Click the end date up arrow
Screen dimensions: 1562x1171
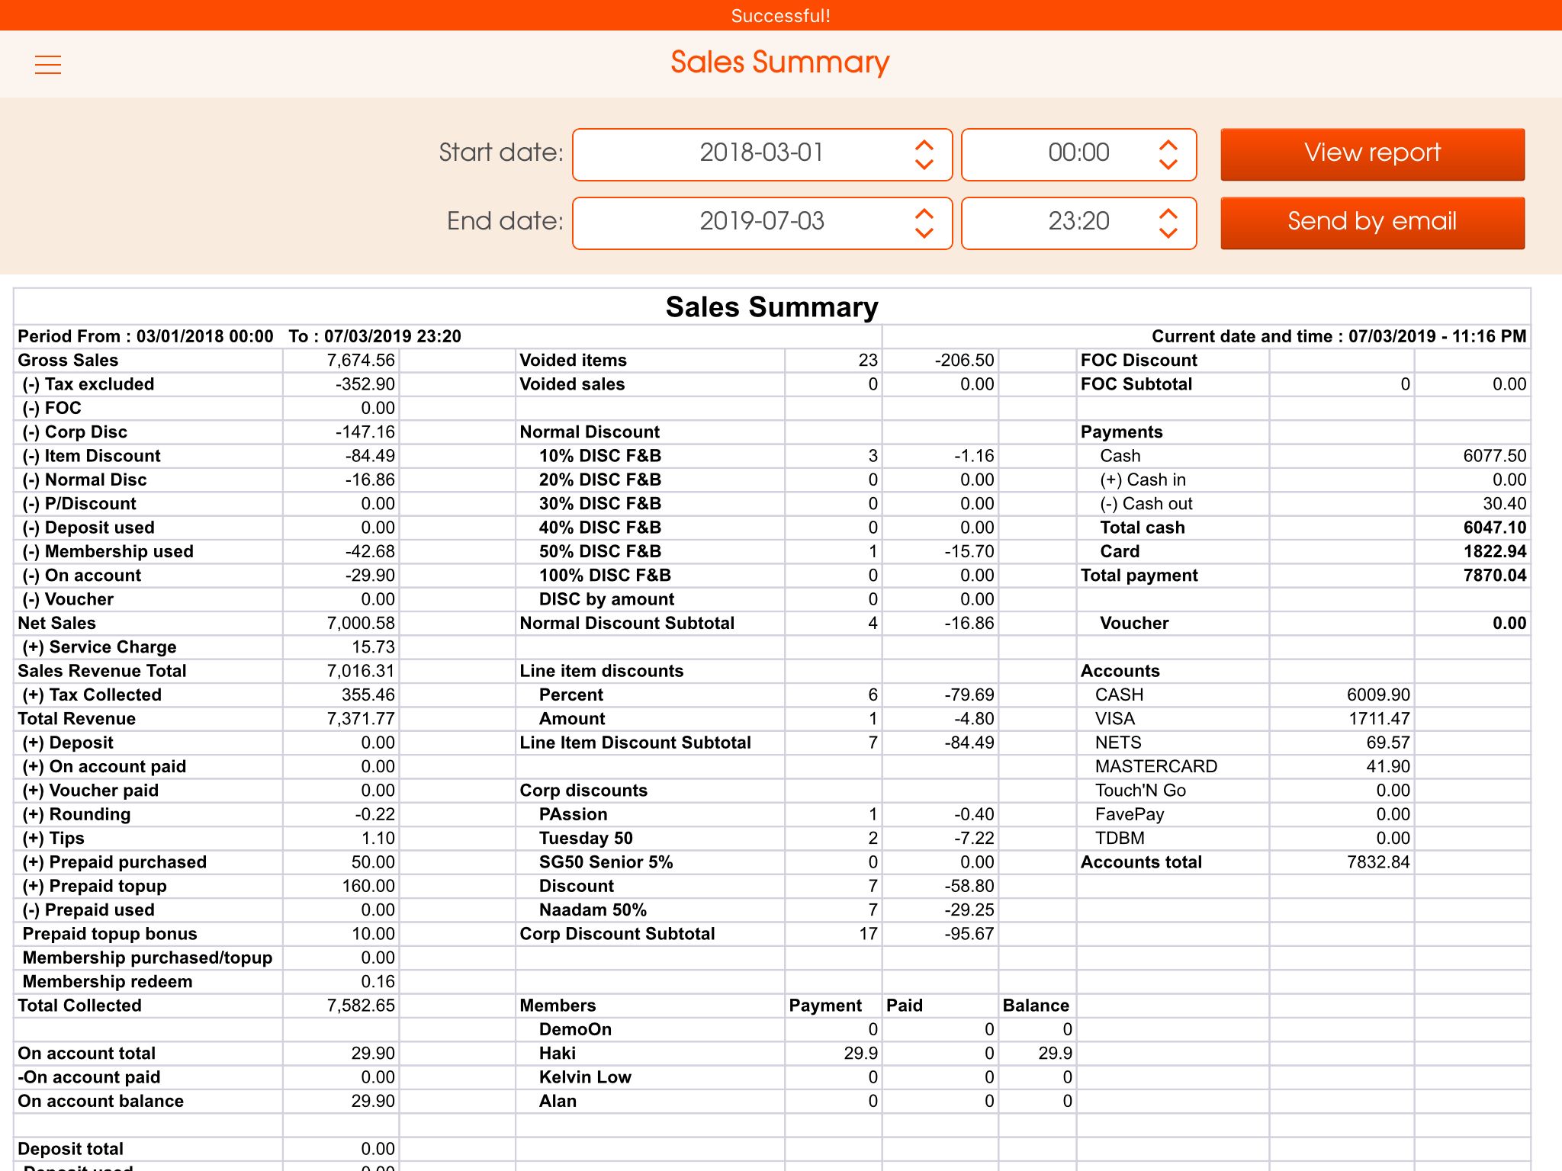[924, 213]
